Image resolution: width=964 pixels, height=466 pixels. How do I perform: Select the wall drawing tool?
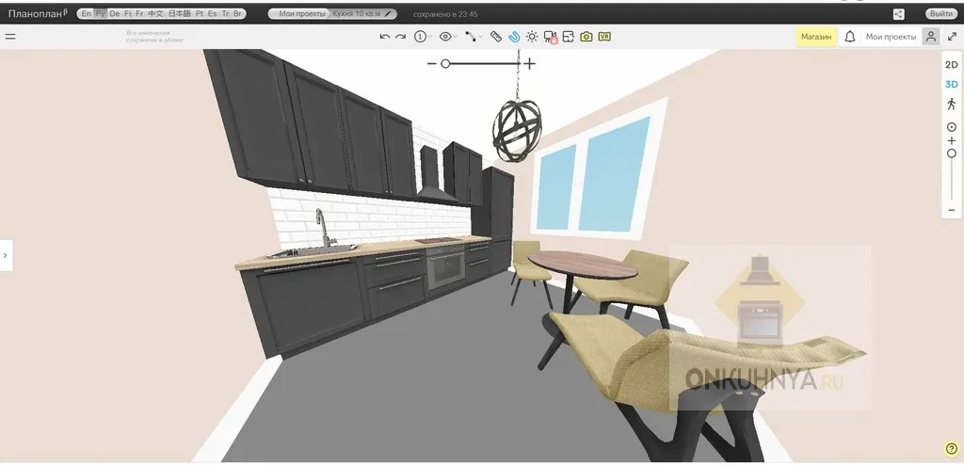[x=471, y=37]
